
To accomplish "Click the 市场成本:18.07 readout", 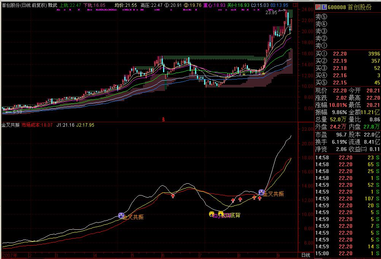I will click(37, 125).
